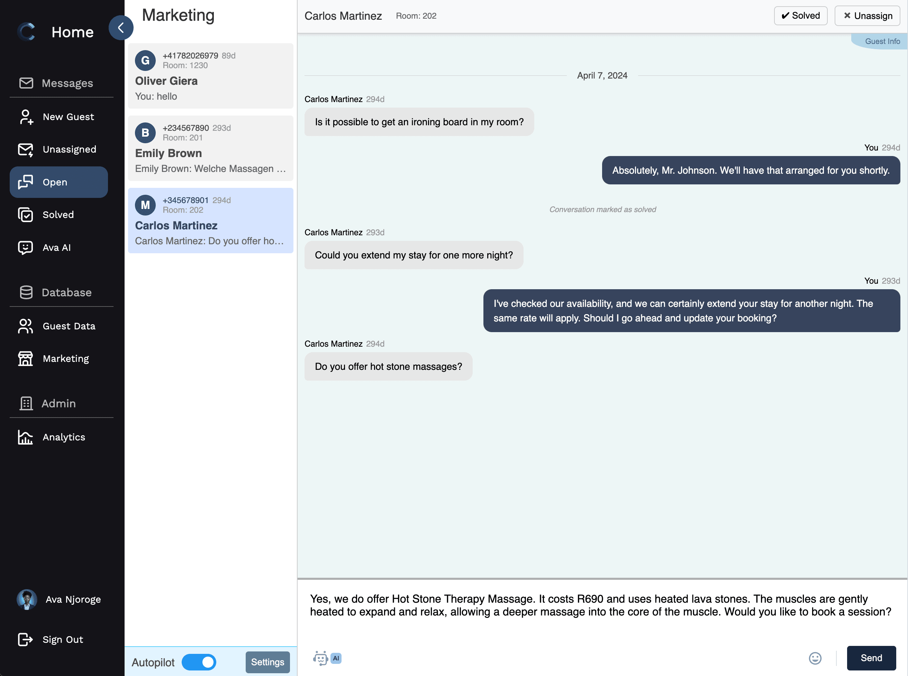This screenshot has height=676, width=908.
Task: Click the Analytics chart icon
Action: (26, 437)
